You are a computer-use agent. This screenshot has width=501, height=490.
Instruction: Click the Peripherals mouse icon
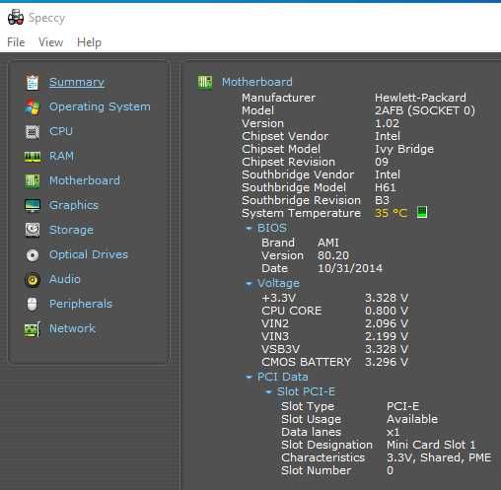tap(33, 304)
